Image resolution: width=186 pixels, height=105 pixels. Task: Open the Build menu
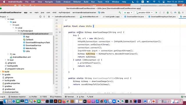(86, 2)
